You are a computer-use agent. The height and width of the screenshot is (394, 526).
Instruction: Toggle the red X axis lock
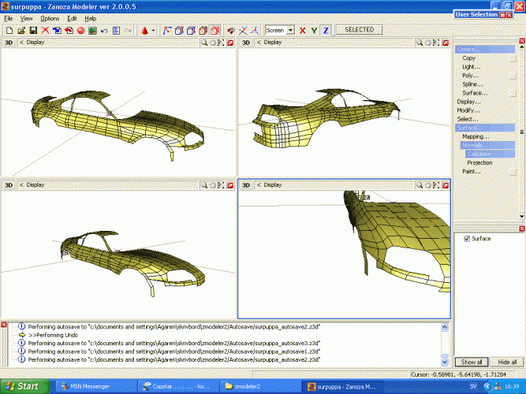coord(302,30)
